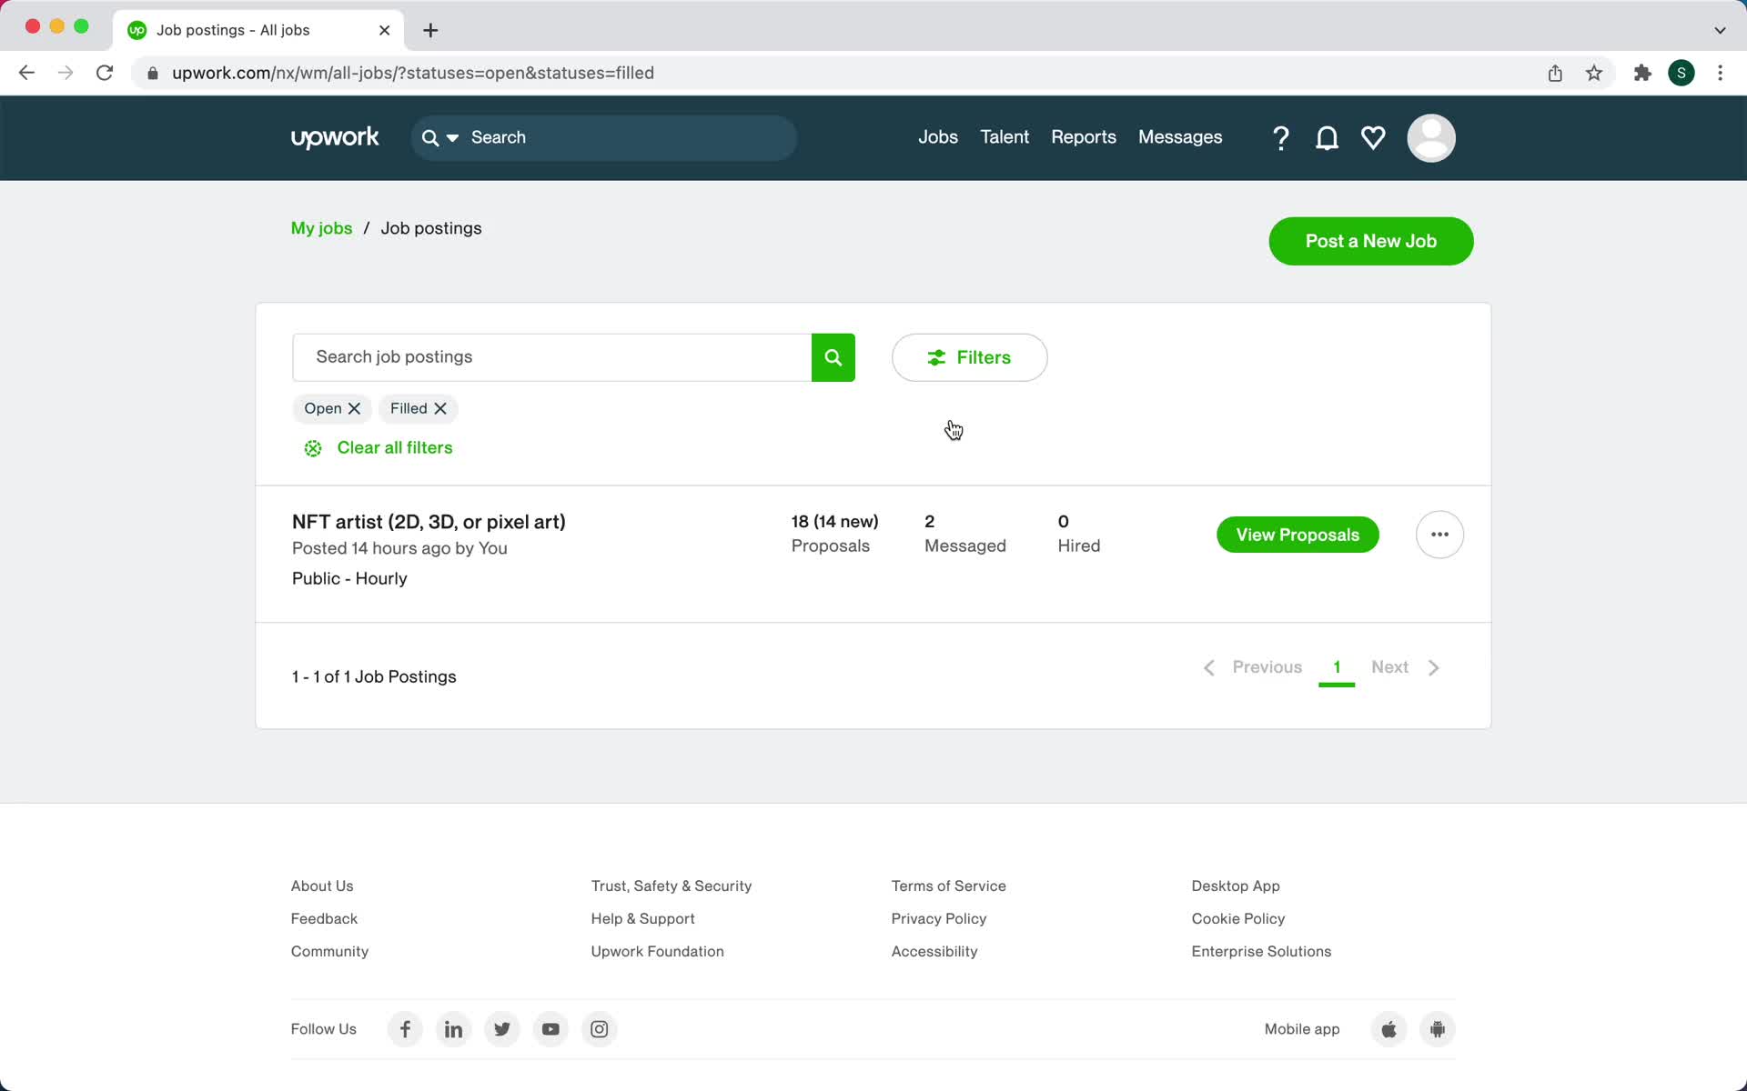Click the Next pagination chevron

pyautogui.click(x=1435, y=666)
